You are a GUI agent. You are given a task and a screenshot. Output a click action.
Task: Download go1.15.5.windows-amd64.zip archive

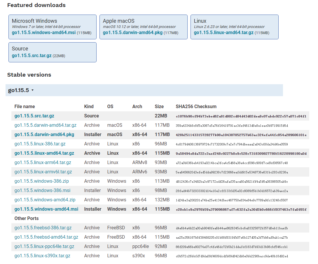(45, 200)
